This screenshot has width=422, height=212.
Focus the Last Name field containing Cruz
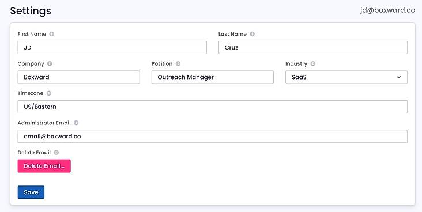coord(312,47)
